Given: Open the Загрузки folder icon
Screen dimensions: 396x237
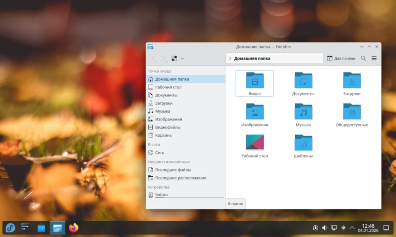Looking at the screenshot, I should pos(352,80).
